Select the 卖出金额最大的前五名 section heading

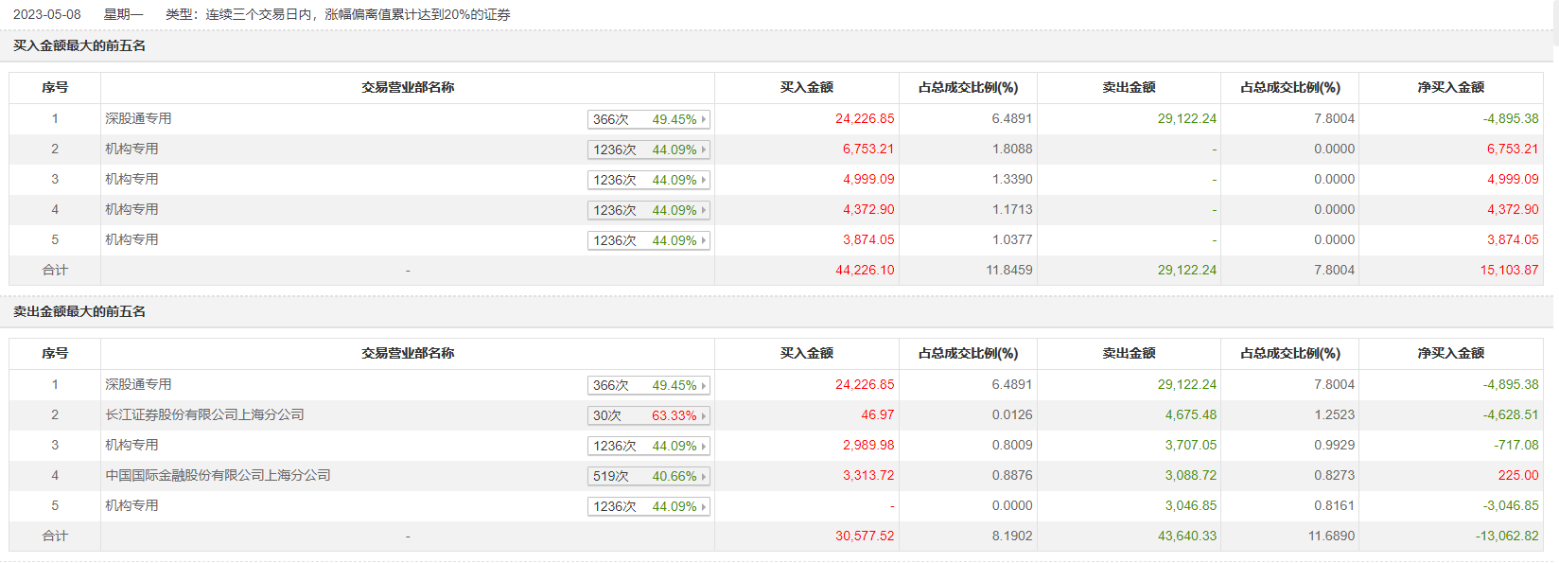79,311
